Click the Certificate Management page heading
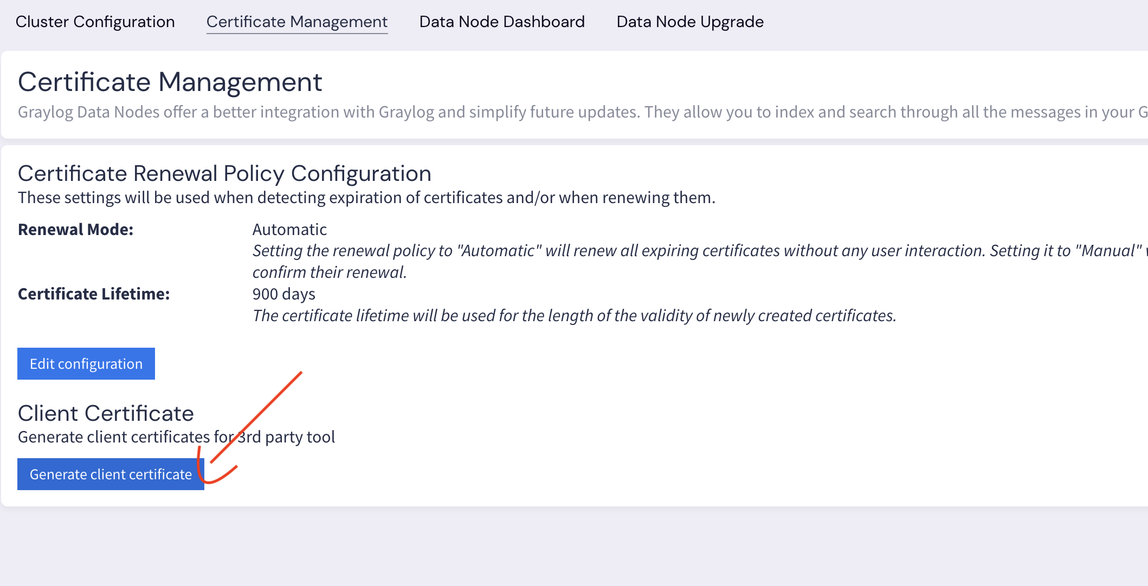The image size is (1148, 586). 170,82
